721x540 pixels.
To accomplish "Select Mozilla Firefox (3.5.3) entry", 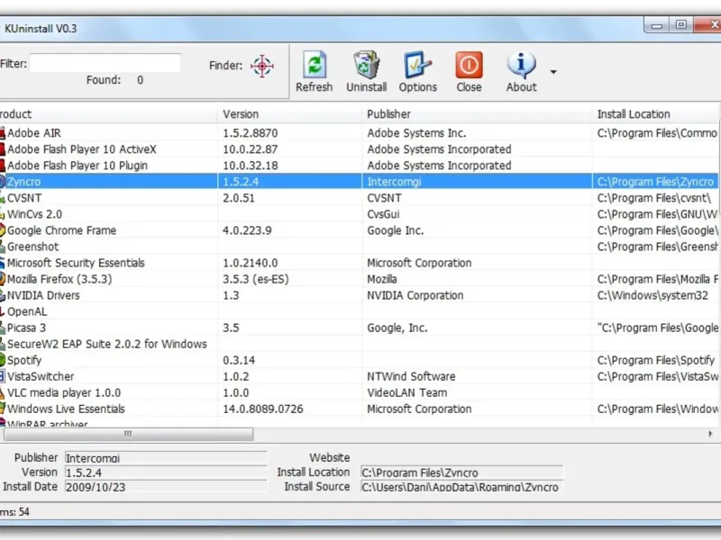I will point(359,279).
